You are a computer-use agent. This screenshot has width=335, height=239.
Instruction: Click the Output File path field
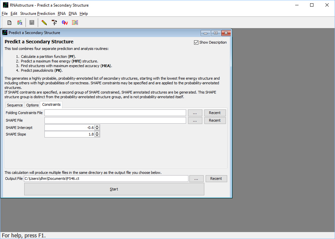point(106,179)
